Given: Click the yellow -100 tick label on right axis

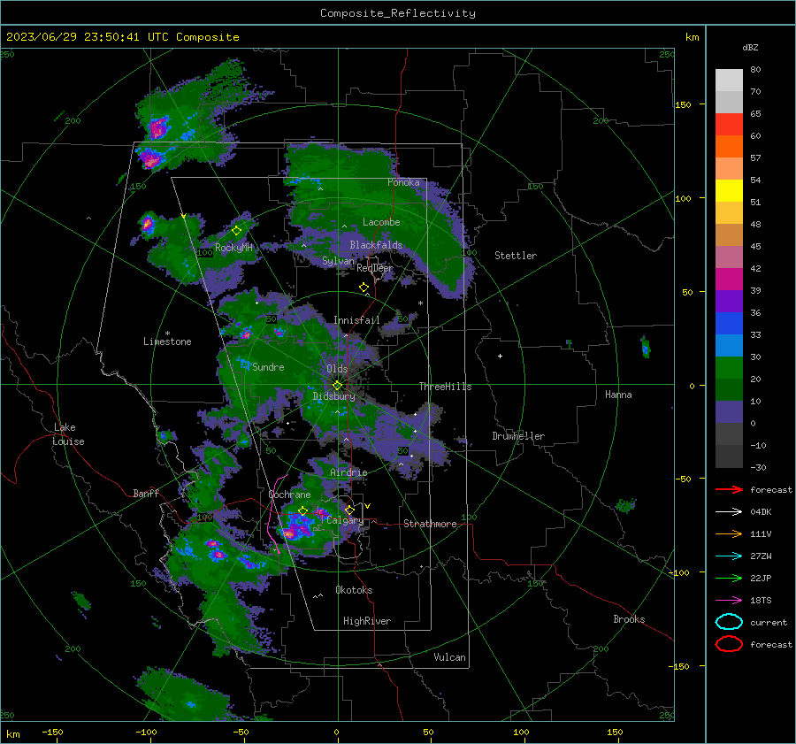Looking at the screenshot, I should 679,572.
